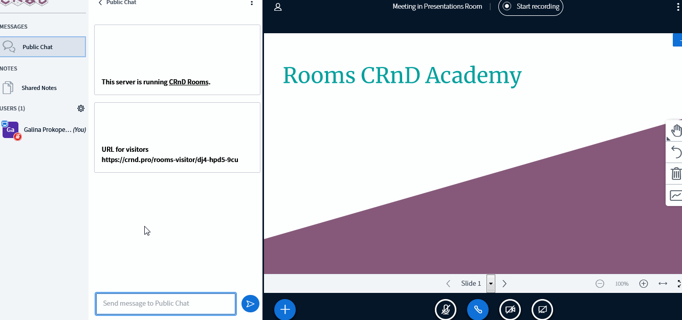Send the chat message with the arrow button
The height and width of the screenshot is (320, 682).
(250, 304)
